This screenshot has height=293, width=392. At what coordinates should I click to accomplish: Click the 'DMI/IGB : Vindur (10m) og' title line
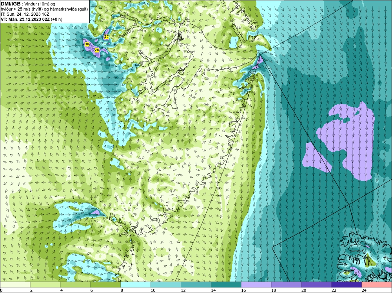click(28, 4)
